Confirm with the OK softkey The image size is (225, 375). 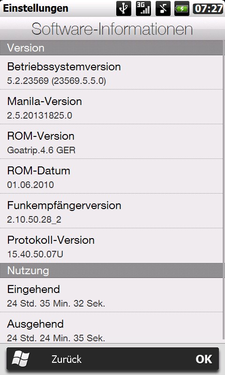[x=204, y=359]
